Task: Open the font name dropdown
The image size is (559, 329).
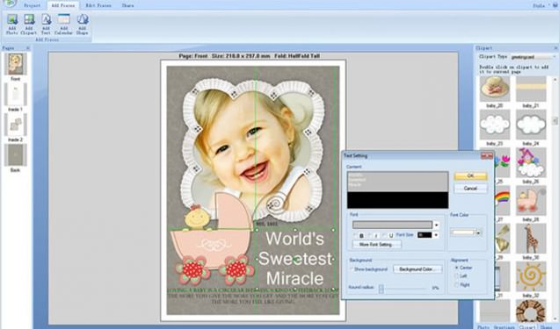Action: [x=436, y=225]
